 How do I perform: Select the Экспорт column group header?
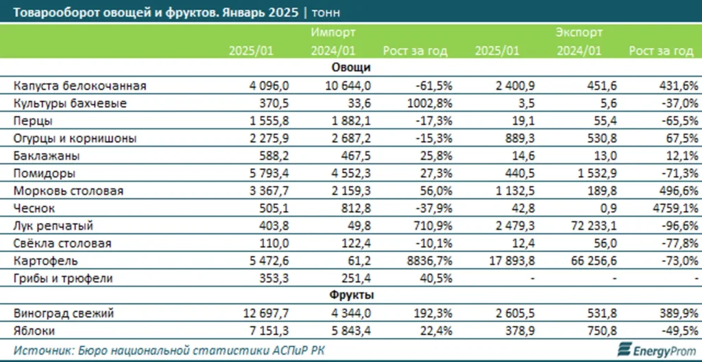(x=579, y=32)
